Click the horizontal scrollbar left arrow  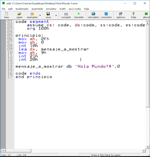pos(4,151)
